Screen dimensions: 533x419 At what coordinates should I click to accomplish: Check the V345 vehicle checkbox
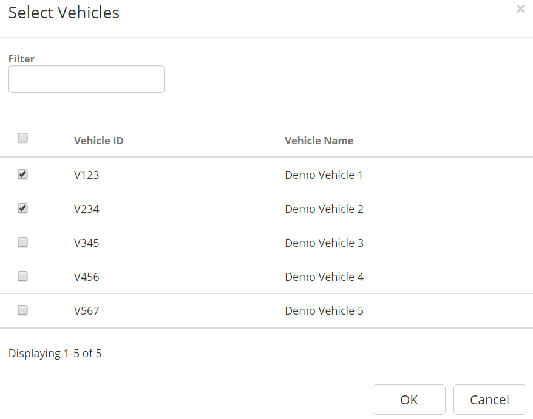22,243
